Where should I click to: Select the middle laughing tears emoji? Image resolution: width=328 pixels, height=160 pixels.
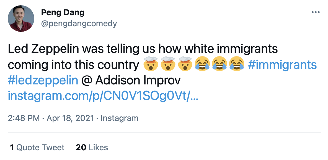pyautogui.click(x=219, y=64)
